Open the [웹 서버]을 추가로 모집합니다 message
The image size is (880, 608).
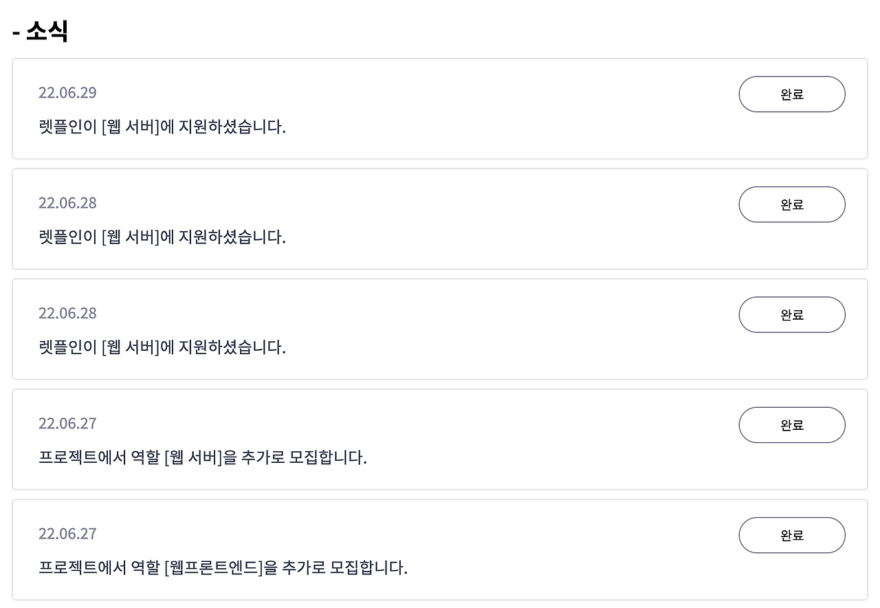(x=203, y=457)
